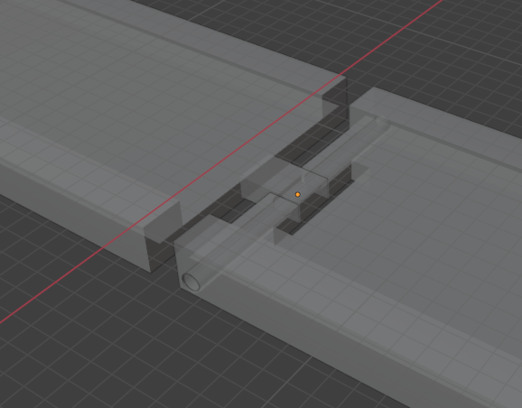Click the open circular end of the cylinder
Image resolution: width=522 pixels, height=408 pixels.
coord(191,282)
